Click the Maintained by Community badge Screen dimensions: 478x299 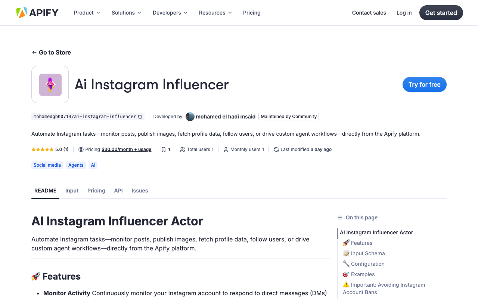pyautogui.click(x=289, y=117)
